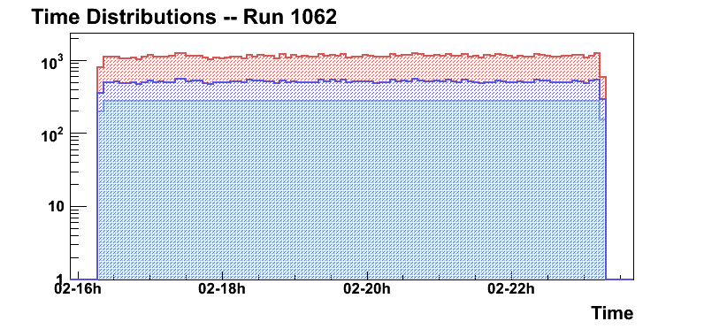Click the red hatched area between red and blue lines
The width and height of the screenshot is (704, 329).
(350, 68)
